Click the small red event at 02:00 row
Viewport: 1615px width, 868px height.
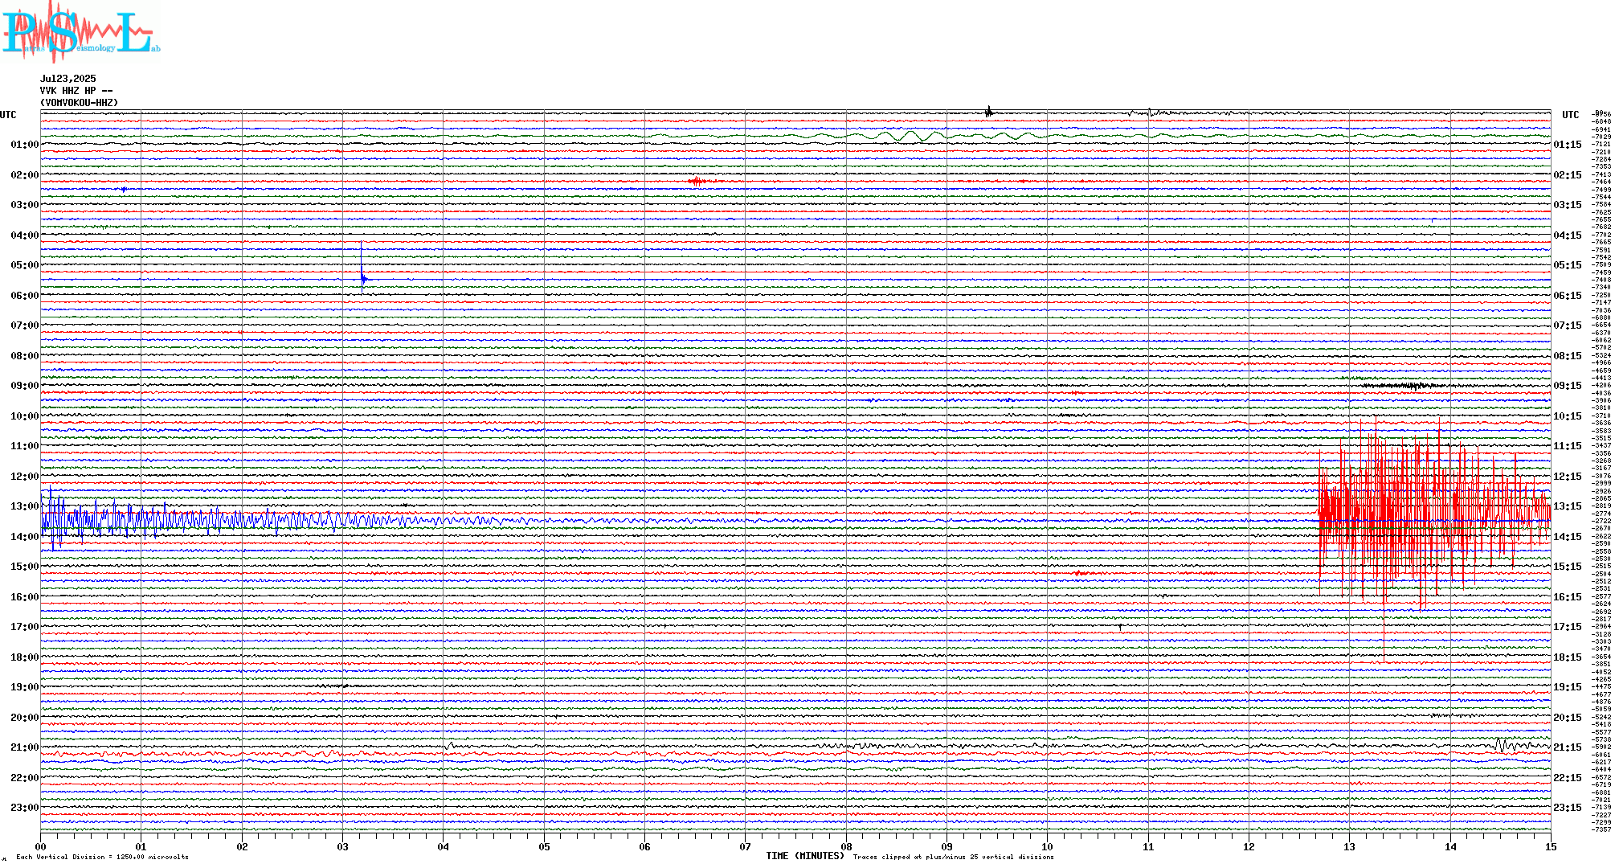tap(697, 182)
